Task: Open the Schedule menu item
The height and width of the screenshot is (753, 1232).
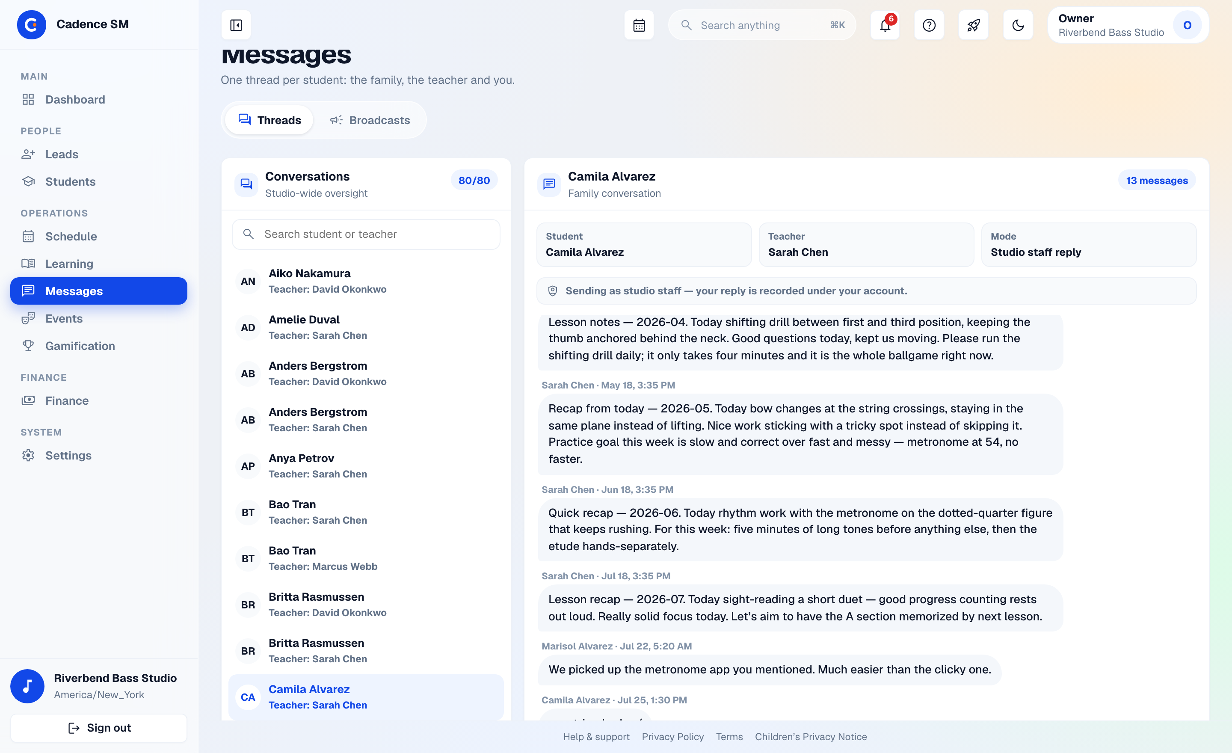Action: (x=99, y=237)
